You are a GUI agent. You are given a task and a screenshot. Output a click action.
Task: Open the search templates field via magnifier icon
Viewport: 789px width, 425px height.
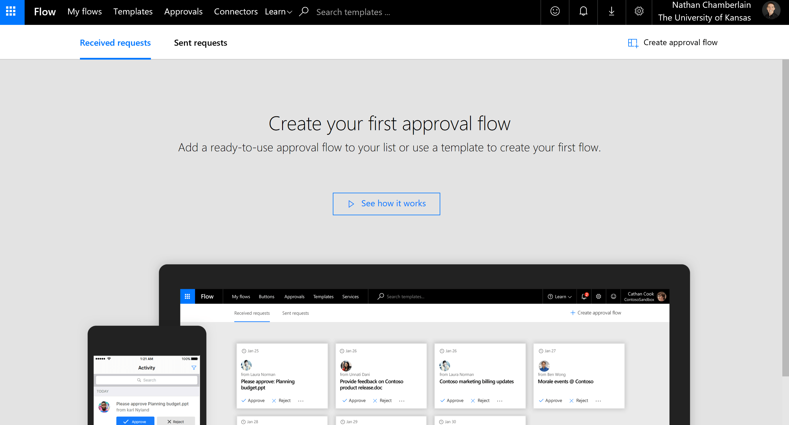tap(304, 11)
